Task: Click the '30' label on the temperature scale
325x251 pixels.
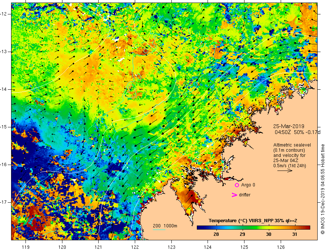Action: tap(268, 234)
